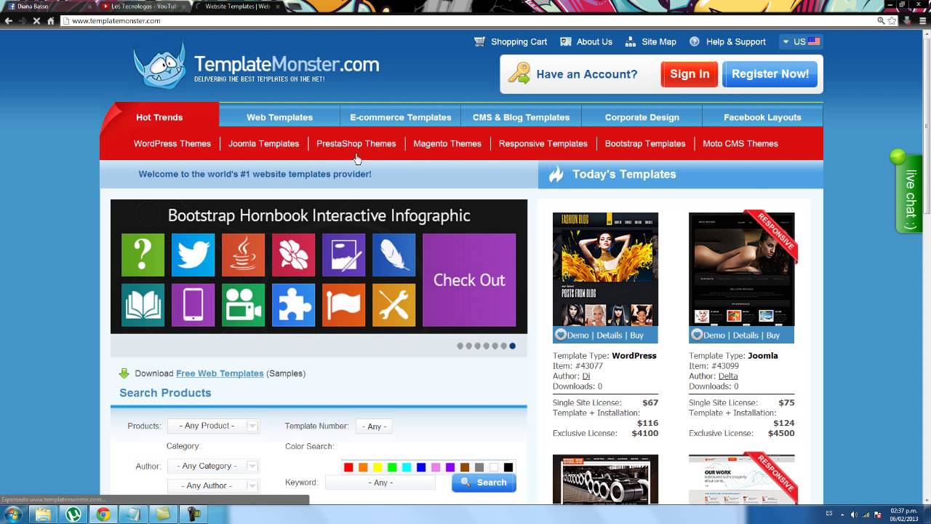Select the last highlighted carousel dot
Viewport: 931px width, 524px height.
[x=512, y=346]
